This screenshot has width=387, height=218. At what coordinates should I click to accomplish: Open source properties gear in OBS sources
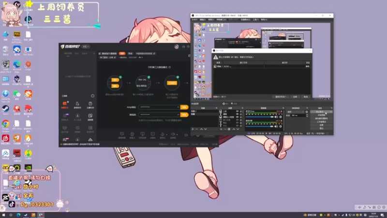229,129
